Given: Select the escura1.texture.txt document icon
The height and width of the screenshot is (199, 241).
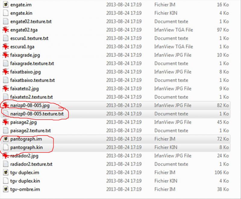Looking at the screenshot, I should click(x=5, y=38).
